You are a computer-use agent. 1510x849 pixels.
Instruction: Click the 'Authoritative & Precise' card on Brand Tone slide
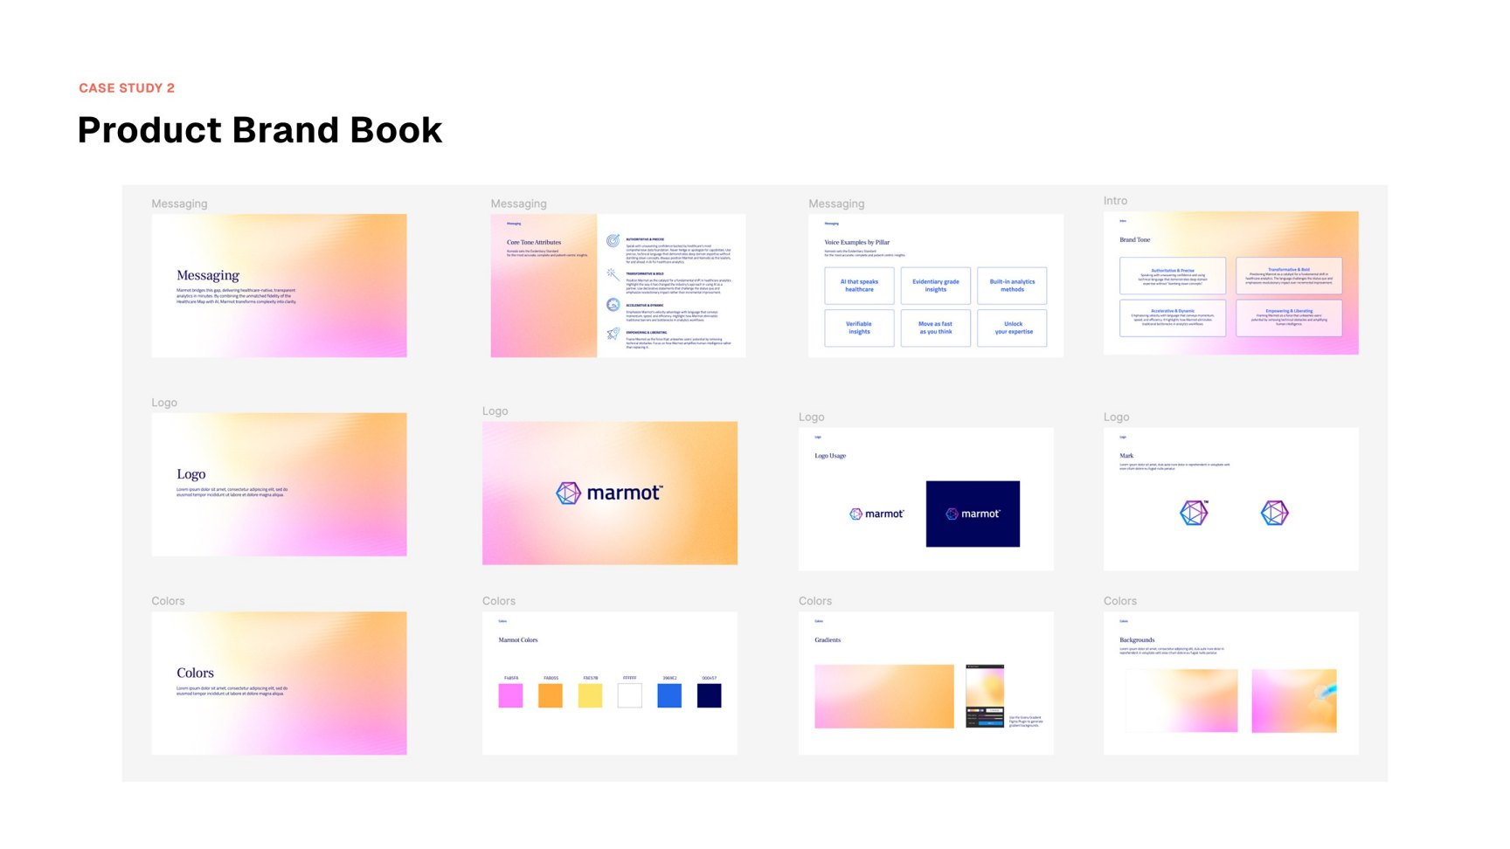tap(1173, 276)
